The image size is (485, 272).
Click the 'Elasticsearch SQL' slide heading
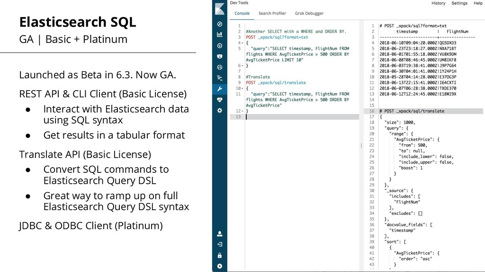click(x=78, y=22)
